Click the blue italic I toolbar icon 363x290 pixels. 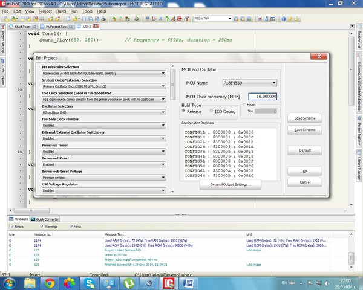coord(266,19)
